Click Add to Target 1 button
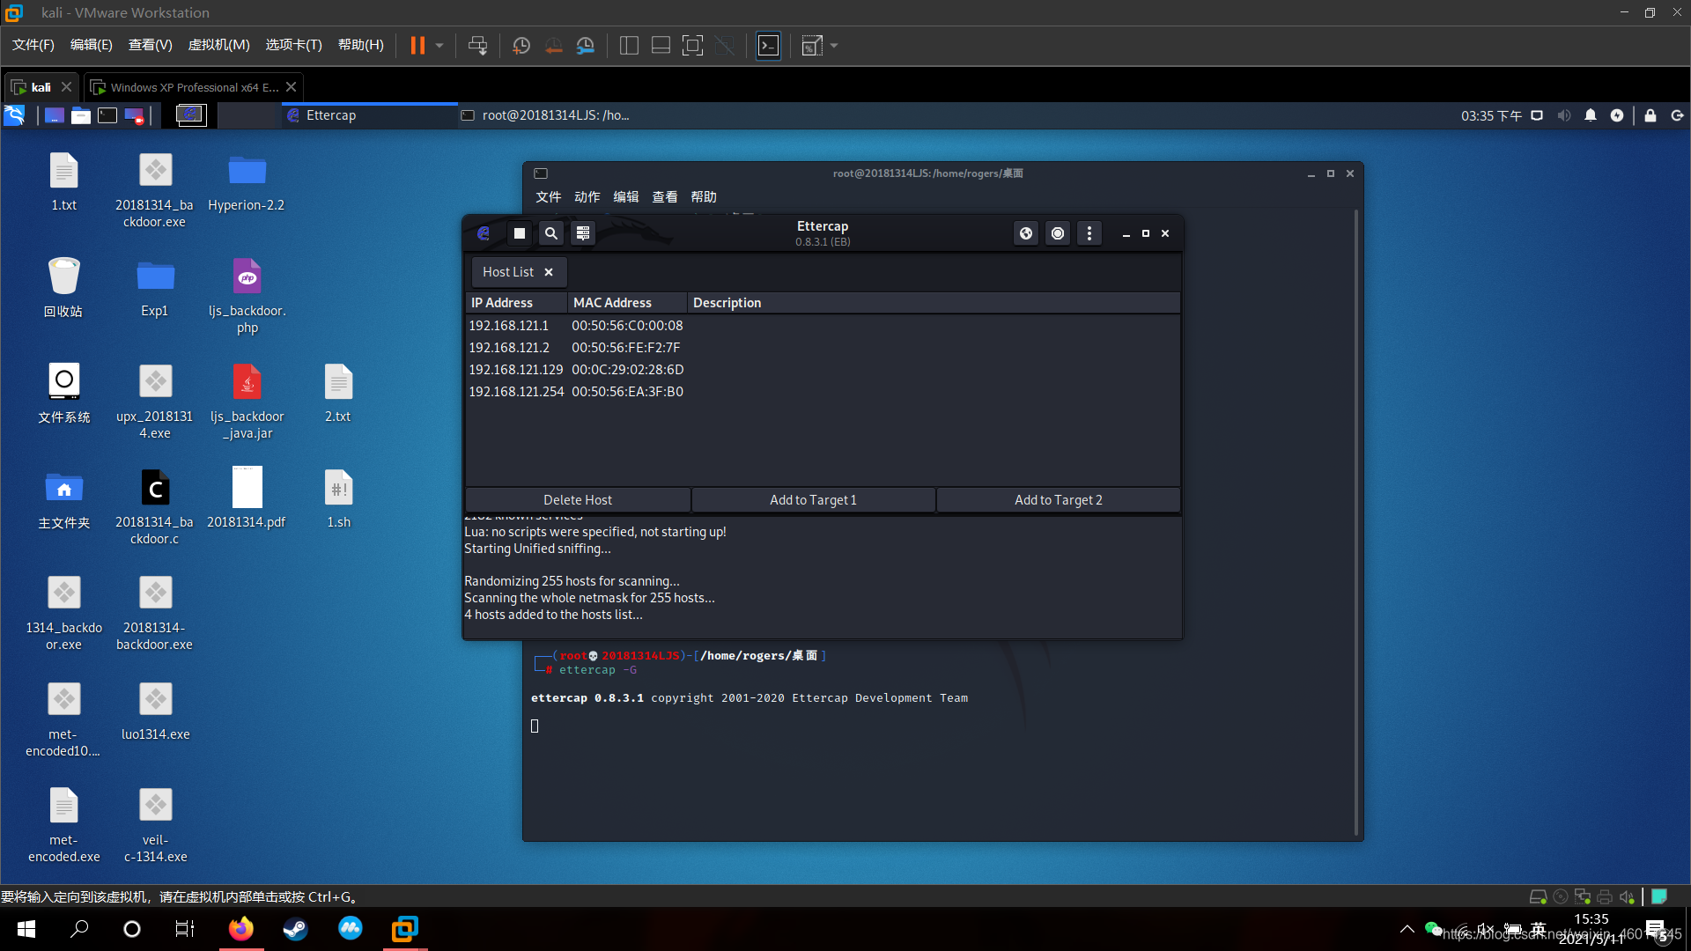 pyautogui.click(x=813, y=499)
